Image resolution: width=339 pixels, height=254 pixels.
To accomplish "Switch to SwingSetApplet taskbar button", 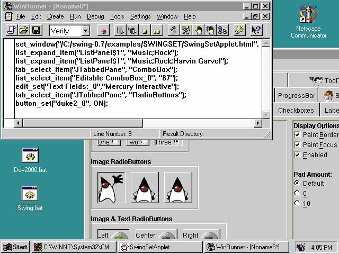I will [160, 247].
